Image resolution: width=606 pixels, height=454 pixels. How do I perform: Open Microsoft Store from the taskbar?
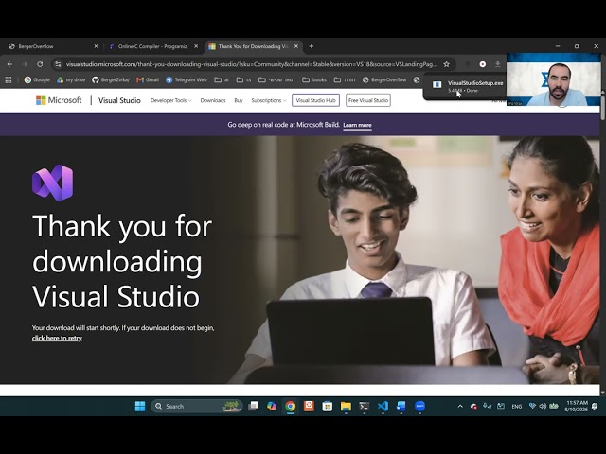coord(328,406)
